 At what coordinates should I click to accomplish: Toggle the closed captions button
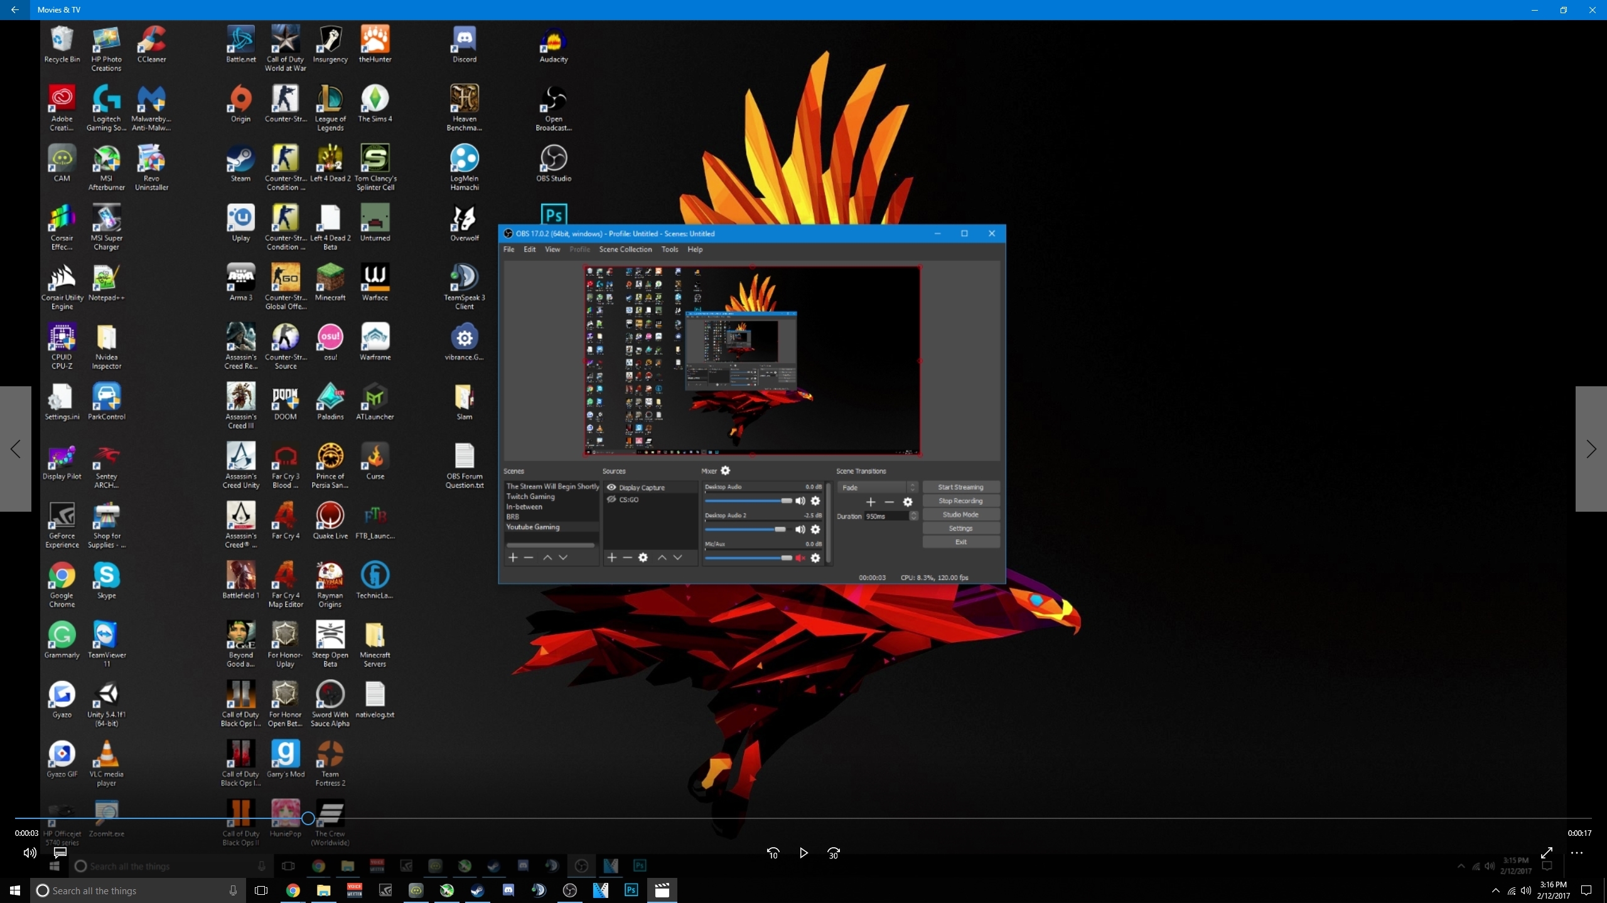click(60, 853)
